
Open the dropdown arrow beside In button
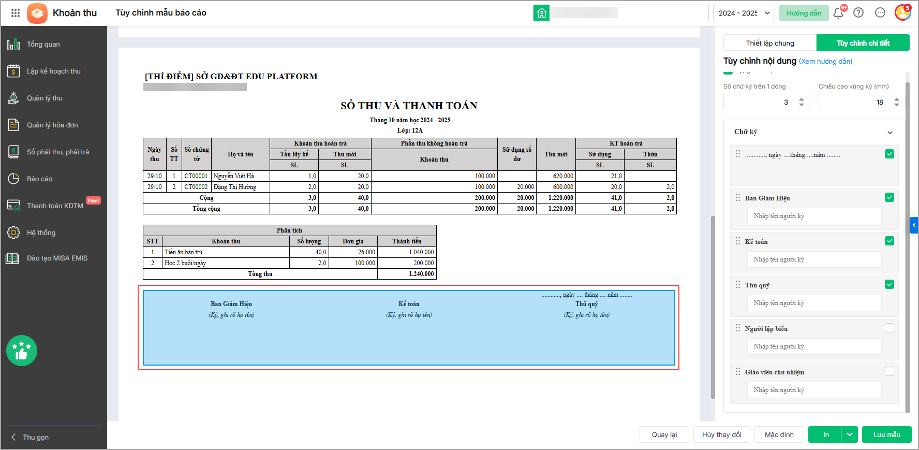(x=850, y=434)
